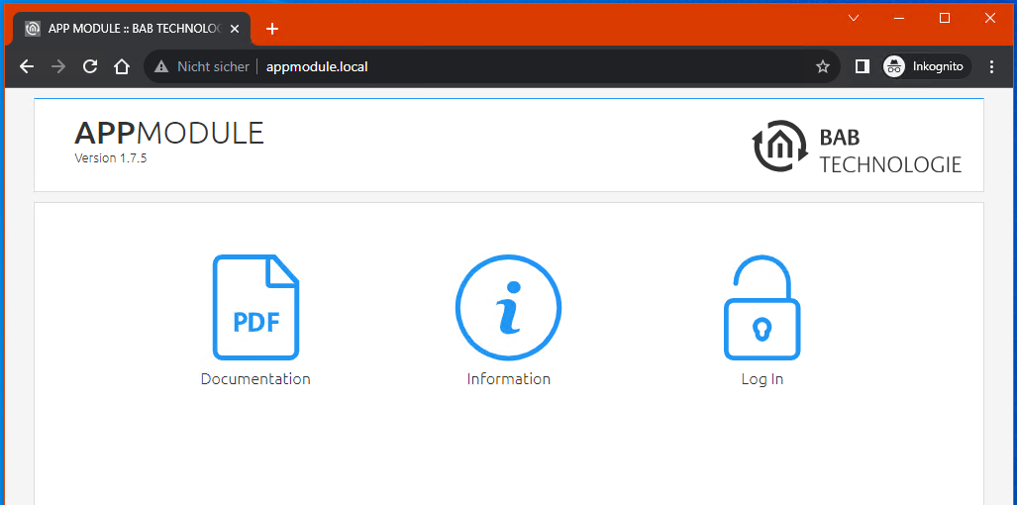Image resolution: width=1017 pixels, height=505 pixels.
Task: Click the Nicht sicher security label
Action: (x=213, y=66)
